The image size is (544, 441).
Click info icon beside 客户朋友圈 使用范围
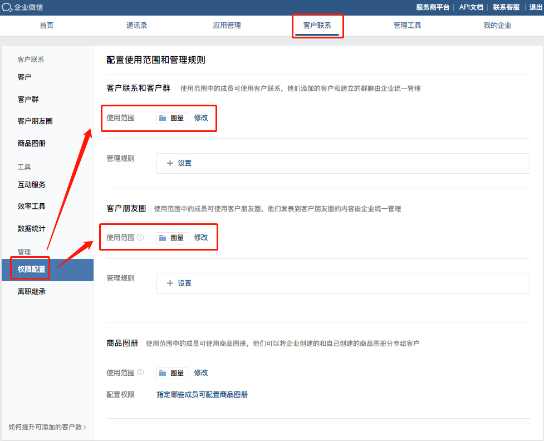coord(140,237)
